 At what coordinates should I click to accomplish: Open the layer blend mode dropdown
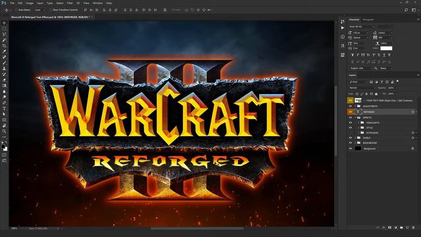[x=362, y=88]
